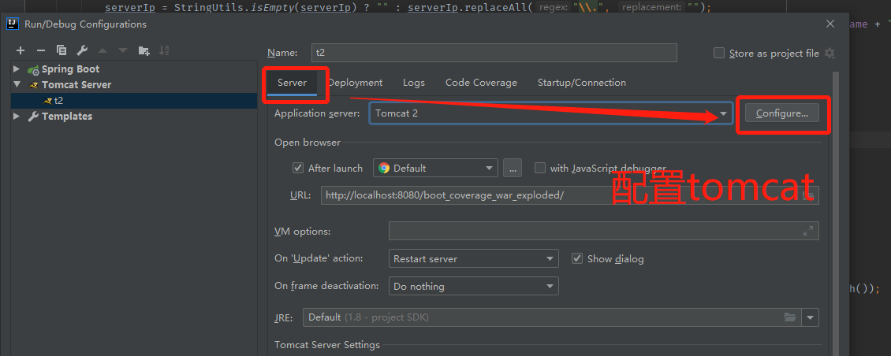Switch to the Startup/Connection tab

click(x=581, y=83)
